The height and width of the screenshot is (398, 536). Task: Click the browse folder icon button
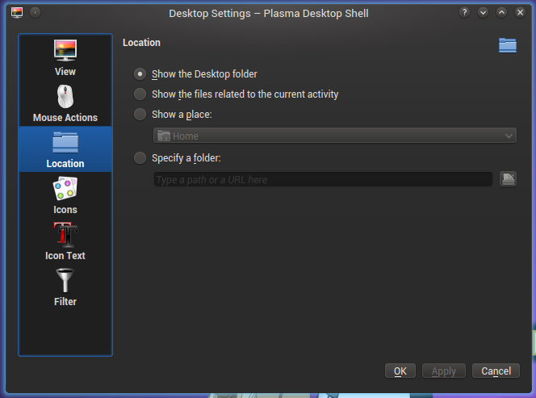508,179
